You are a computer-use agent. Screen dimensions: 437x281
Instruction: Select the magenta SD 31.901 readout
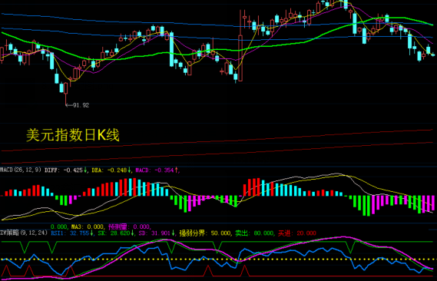click(x=154, y=233)
